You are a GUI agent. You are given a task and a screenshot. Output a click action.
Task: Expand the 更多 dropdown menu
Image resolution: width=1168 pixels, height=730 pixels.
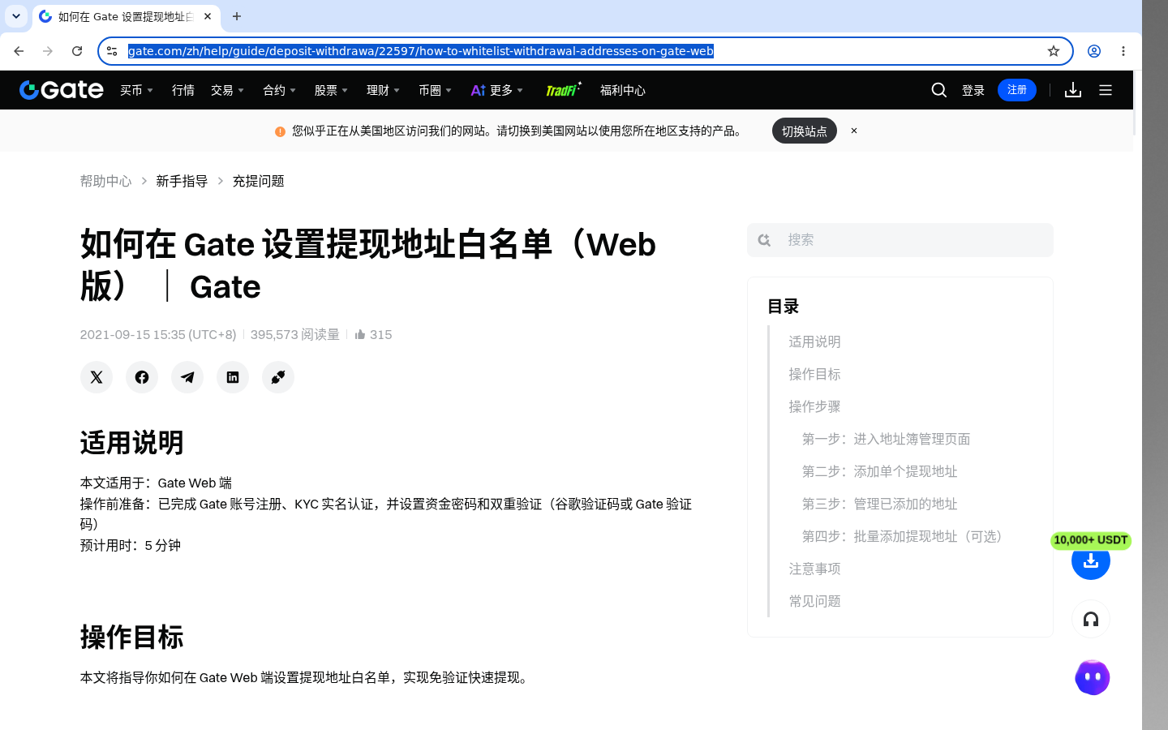pyautogui.click(x=497, y=90)
